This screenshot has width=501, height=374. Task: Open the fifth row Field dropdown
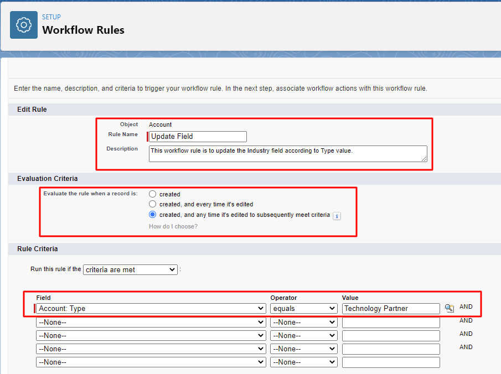pyautogui.click(x=151, y=362)
